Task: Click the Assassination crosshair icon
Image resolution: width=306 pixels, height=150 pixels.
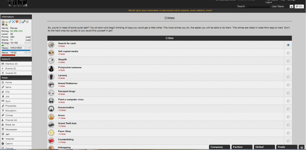Action: click(51, 109)
